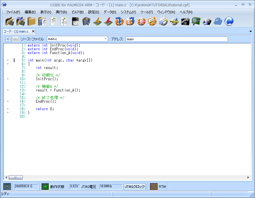255x198 pixels.
Task: Click the yellow lightning chip icon
Action: point(97,21)
